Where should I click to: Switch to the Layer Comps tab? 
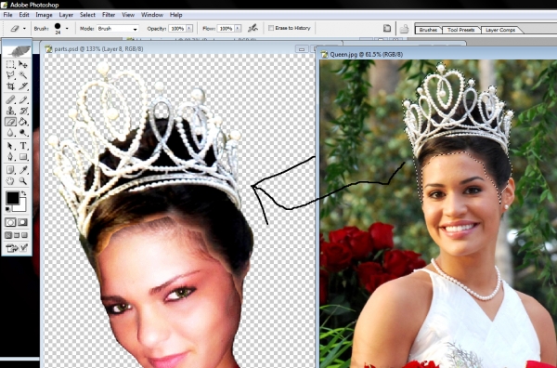500,30
